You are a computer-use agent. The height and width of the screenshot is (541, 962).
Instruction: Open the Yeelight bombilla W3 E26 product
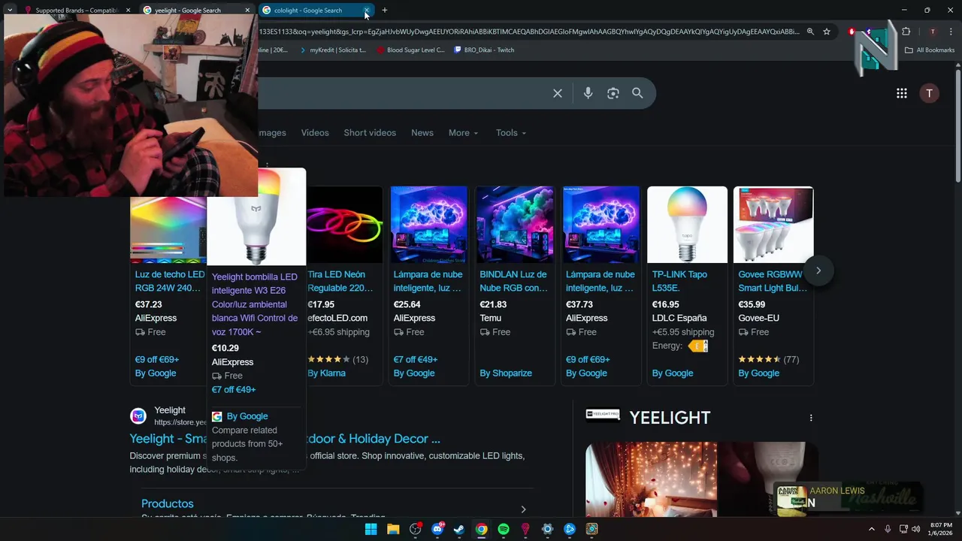(x=255, y=304)
